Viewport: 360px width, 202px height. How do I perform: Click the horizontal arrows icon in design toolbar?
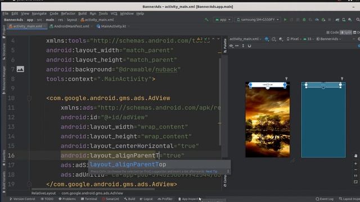point(237,46)
